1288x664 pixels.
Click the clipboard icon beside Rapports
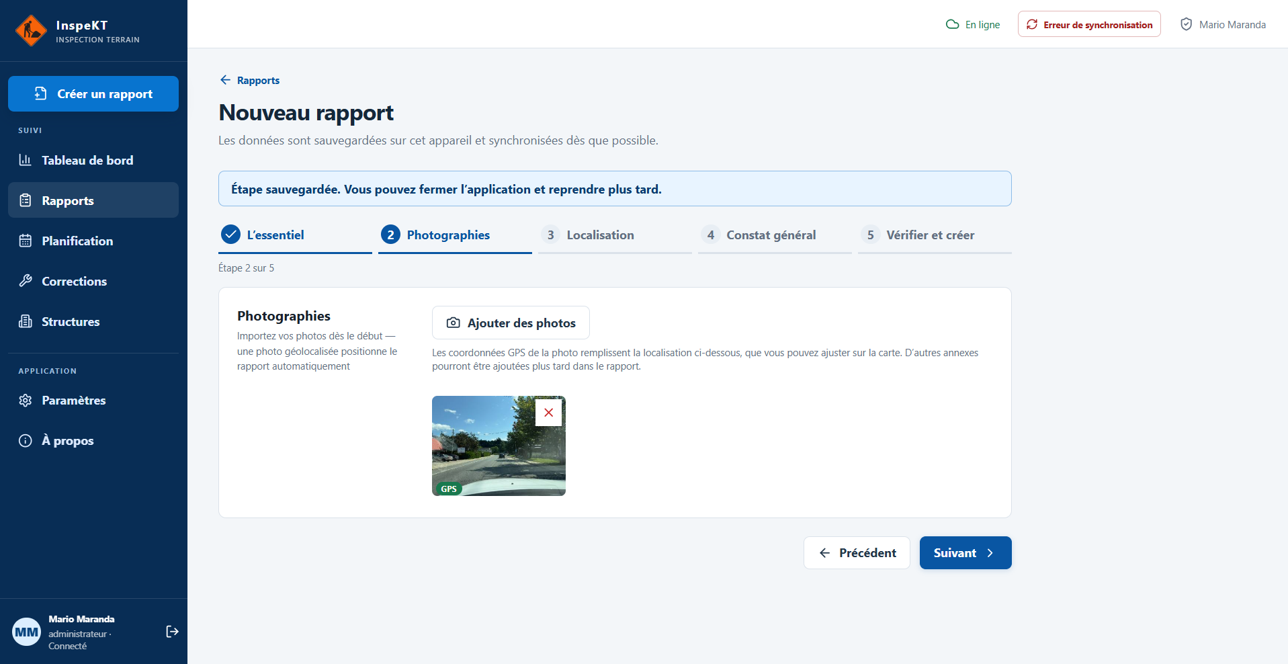coord(26,200)
